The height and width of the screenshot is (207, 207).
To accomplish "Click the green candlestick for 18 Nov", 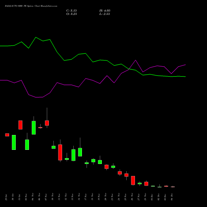I will 93,161.
